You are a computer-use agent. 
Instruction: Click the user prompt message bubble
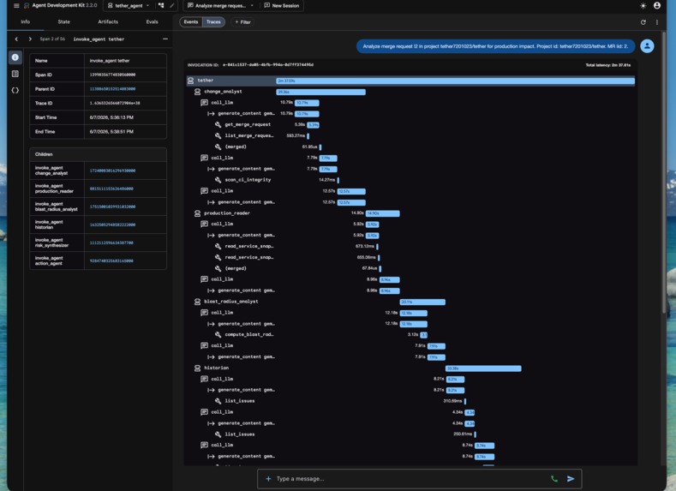pos(495,46)
